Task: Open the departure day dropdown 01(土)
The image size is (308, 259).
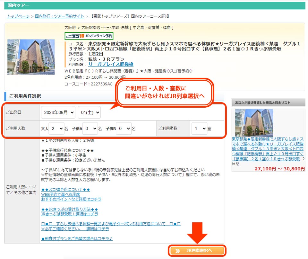Action: [x=89, y=112]
